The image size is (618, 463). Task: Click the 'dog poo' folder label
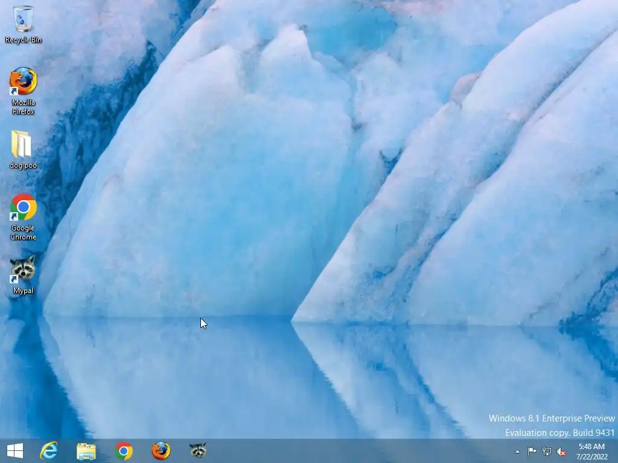(x=24, y=165)
